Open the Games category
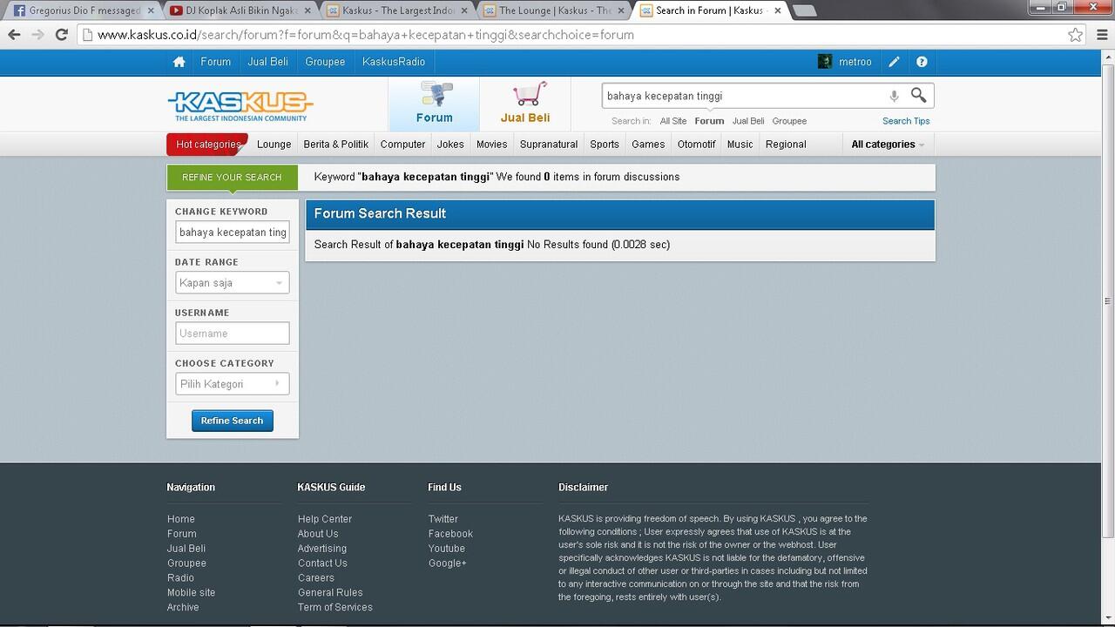Viewport: 1115px width, 627px height. click(648, 145)
